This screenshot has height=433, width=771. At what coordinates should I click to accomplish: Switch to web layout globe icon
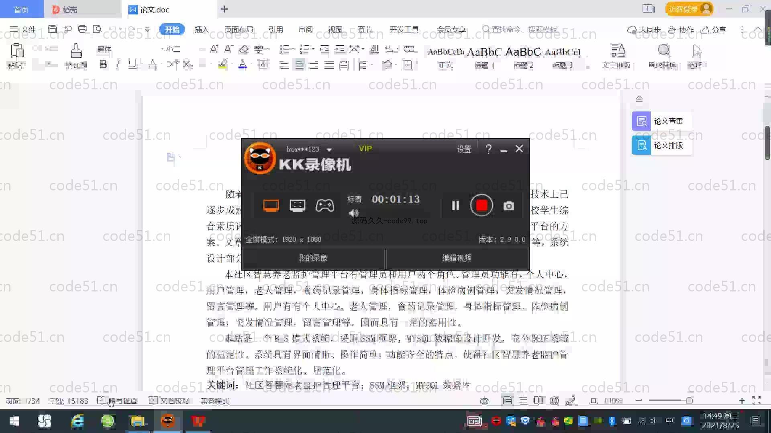point(554,401)
